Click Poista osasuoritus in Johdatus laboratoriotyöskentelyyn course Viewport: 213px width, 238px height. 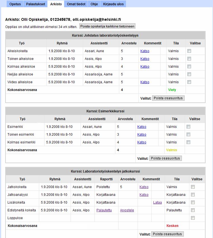pos(168,98)
